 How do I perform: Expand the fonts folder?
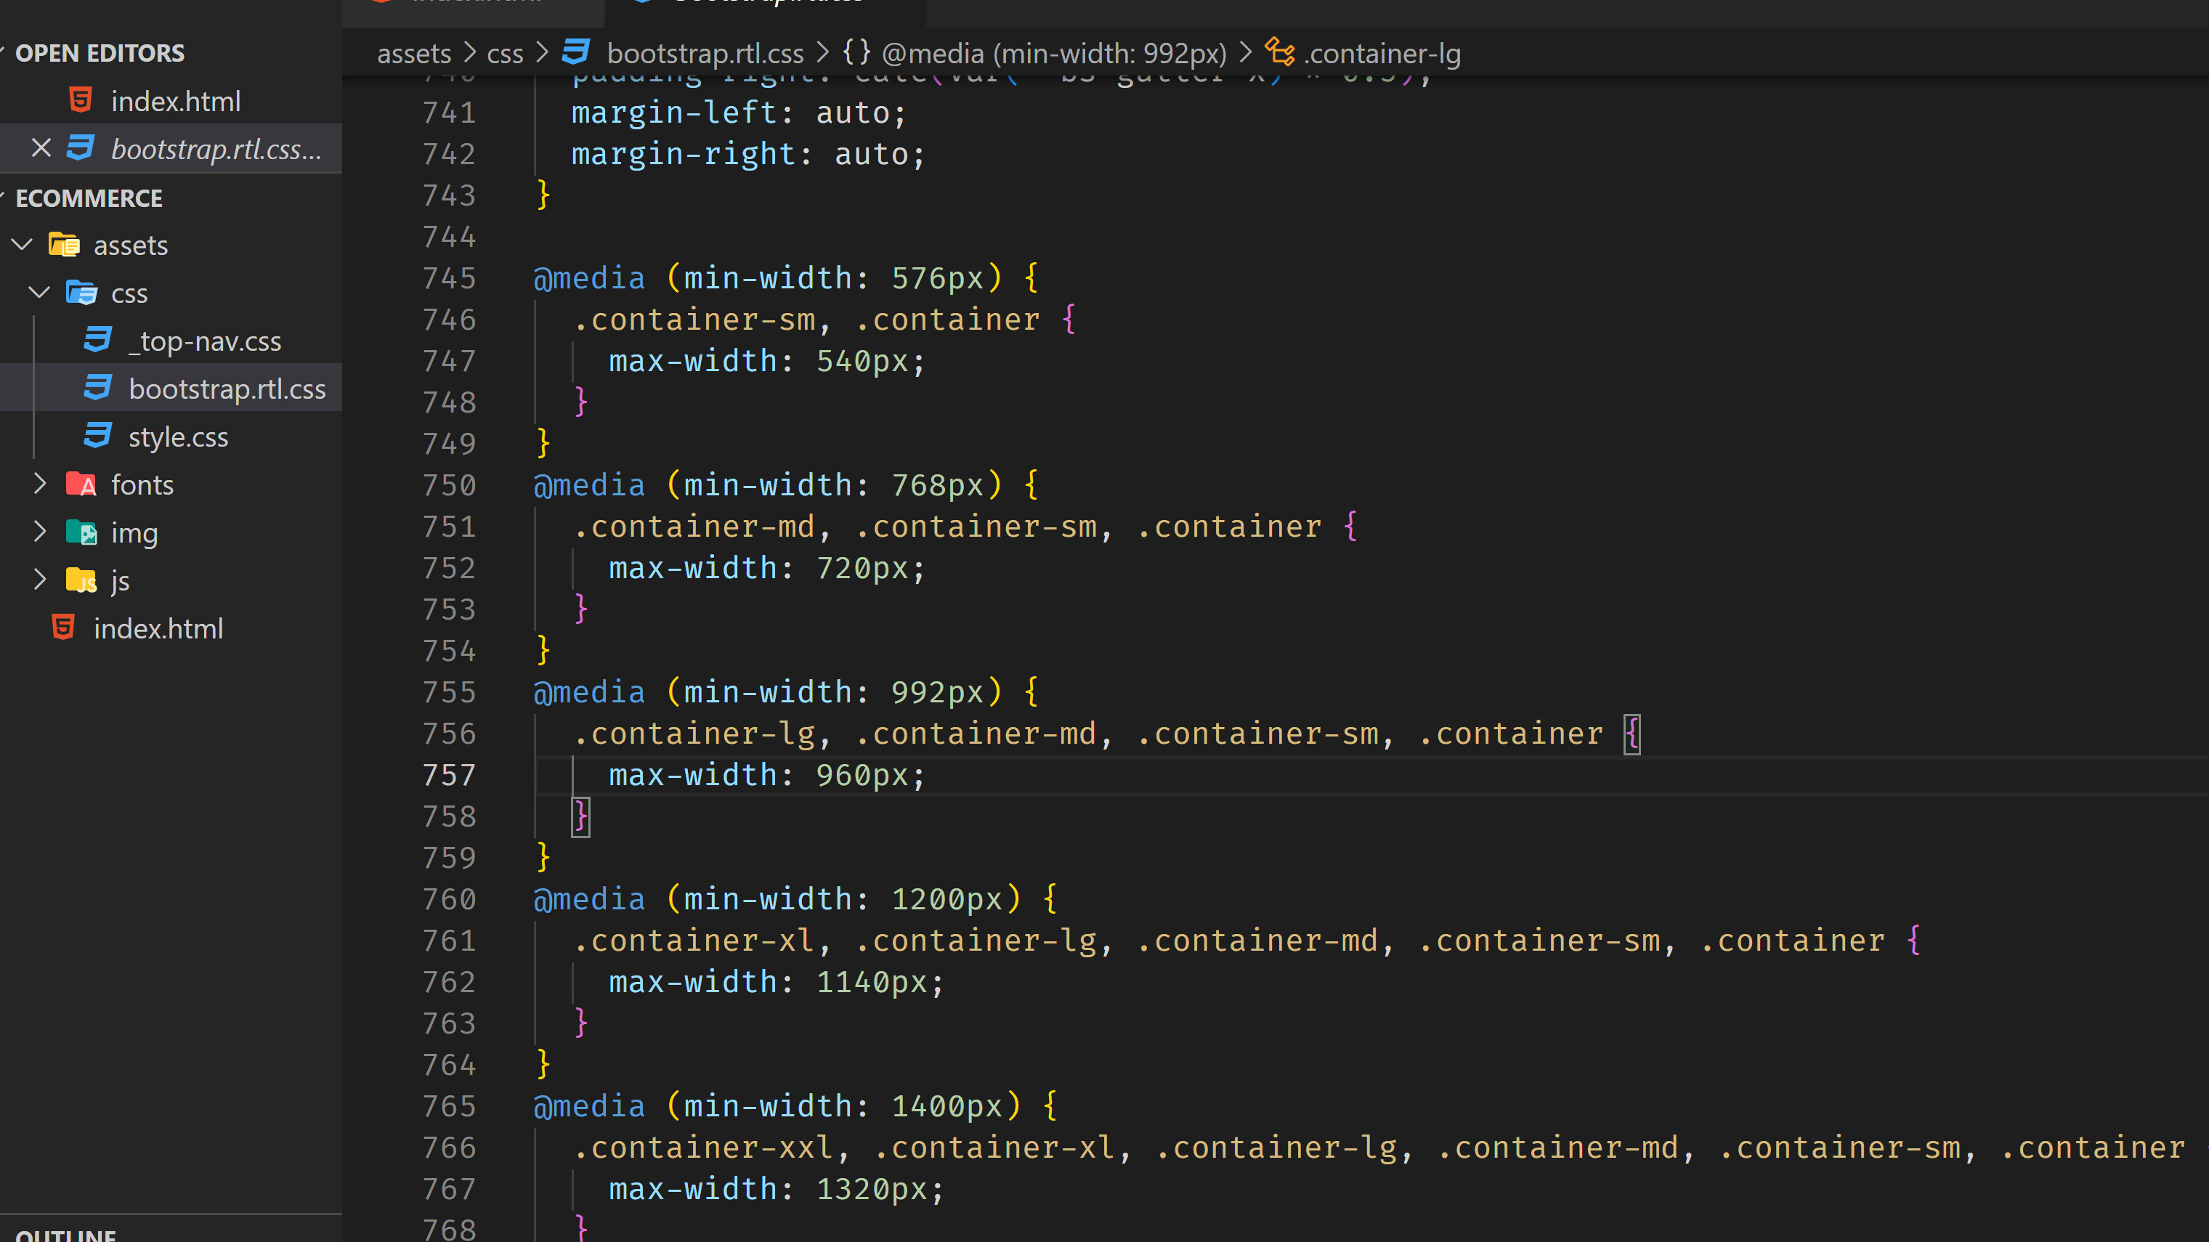click(x=39, y=484)
